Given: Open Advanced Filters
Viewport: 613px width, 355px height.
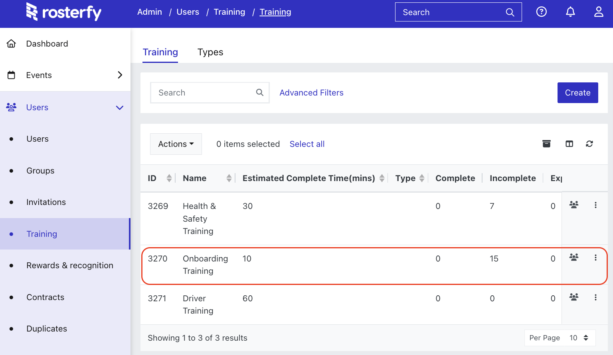Looking at the screenshot, I should pyautogui.click(x=311, y=93).
